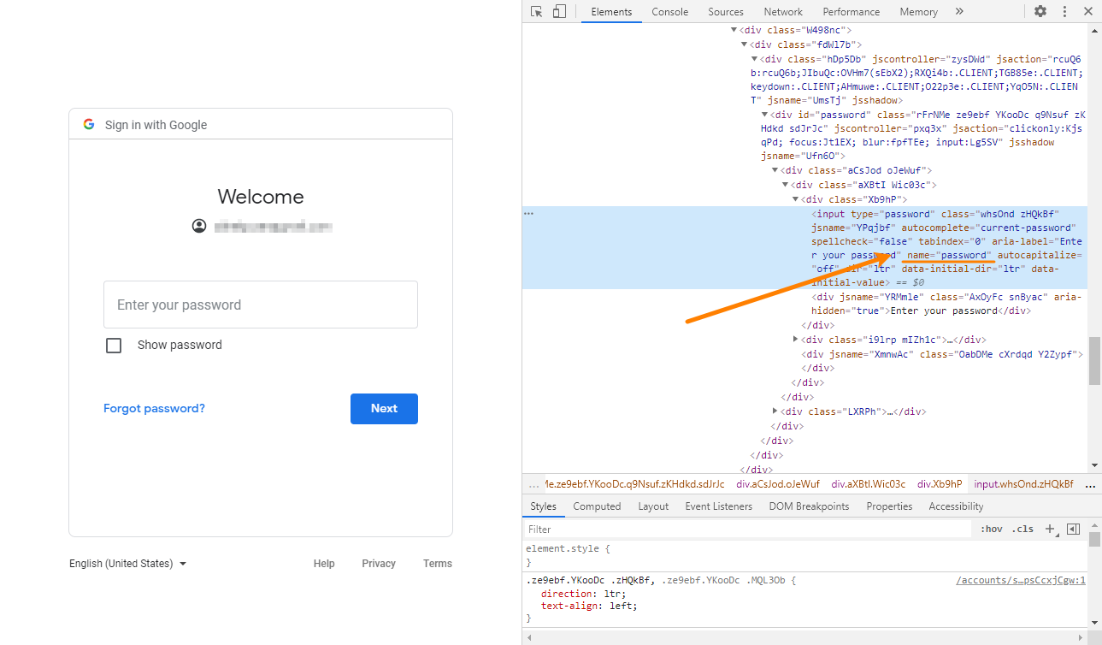This screenshot has height=645, width=1102.
Task: Toggle the computed styles sidebar icon
Action: click(x=1074, y=529)
